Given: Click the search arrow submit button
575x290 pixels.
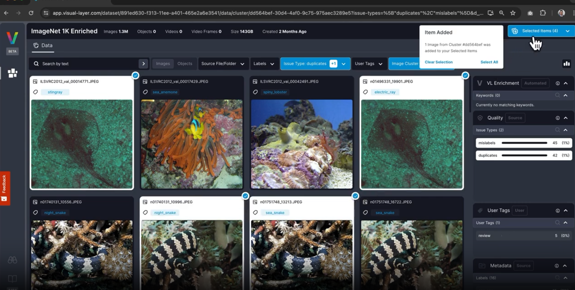Looking at the screenshot, I should click(143, 64).
